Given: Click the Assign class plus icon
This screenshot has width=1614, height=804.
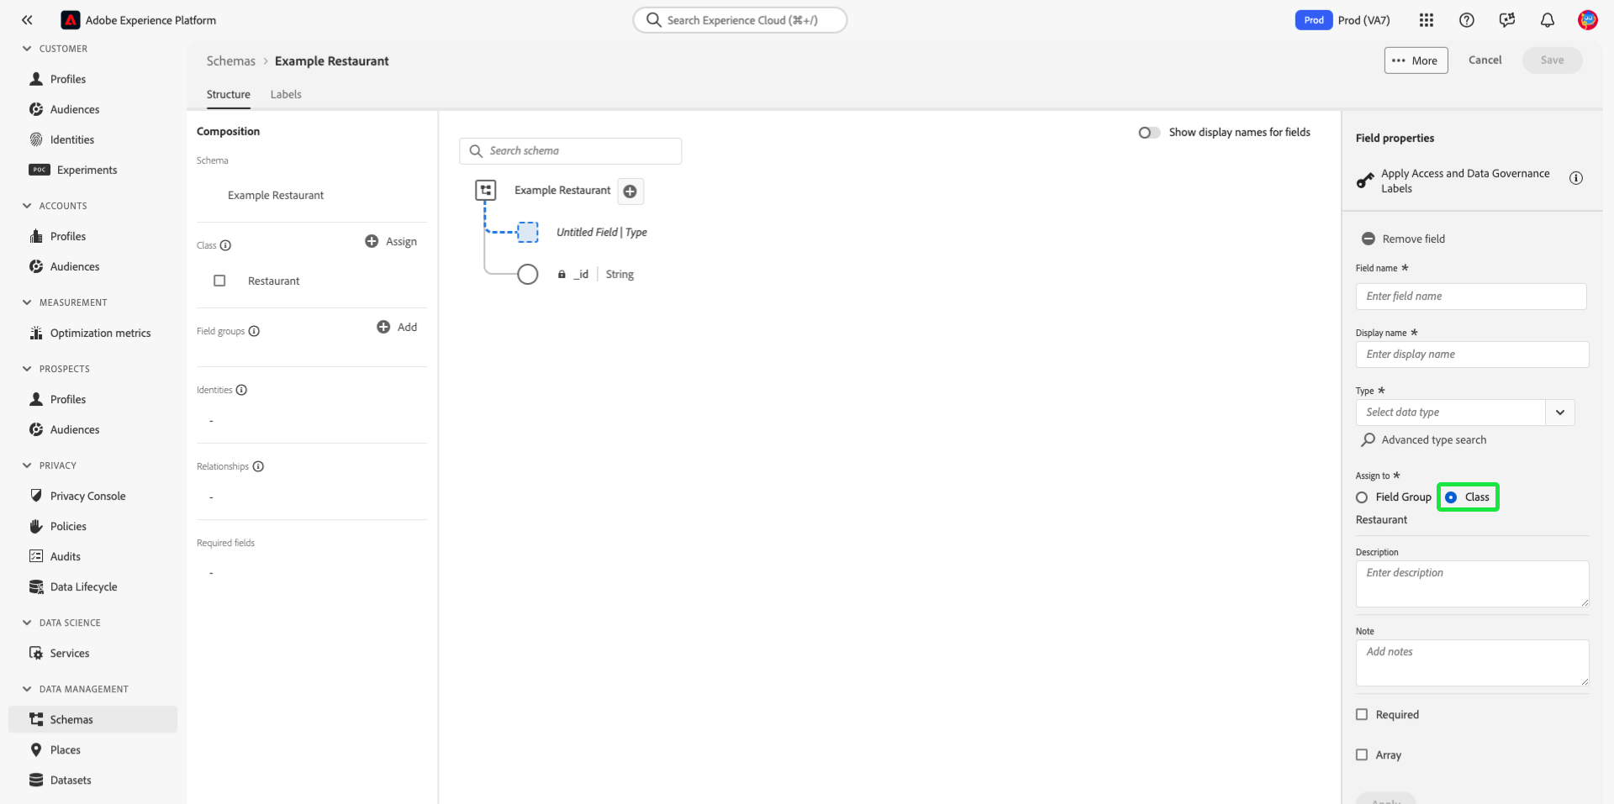Looking at the screenshot, I should (372, 241).
